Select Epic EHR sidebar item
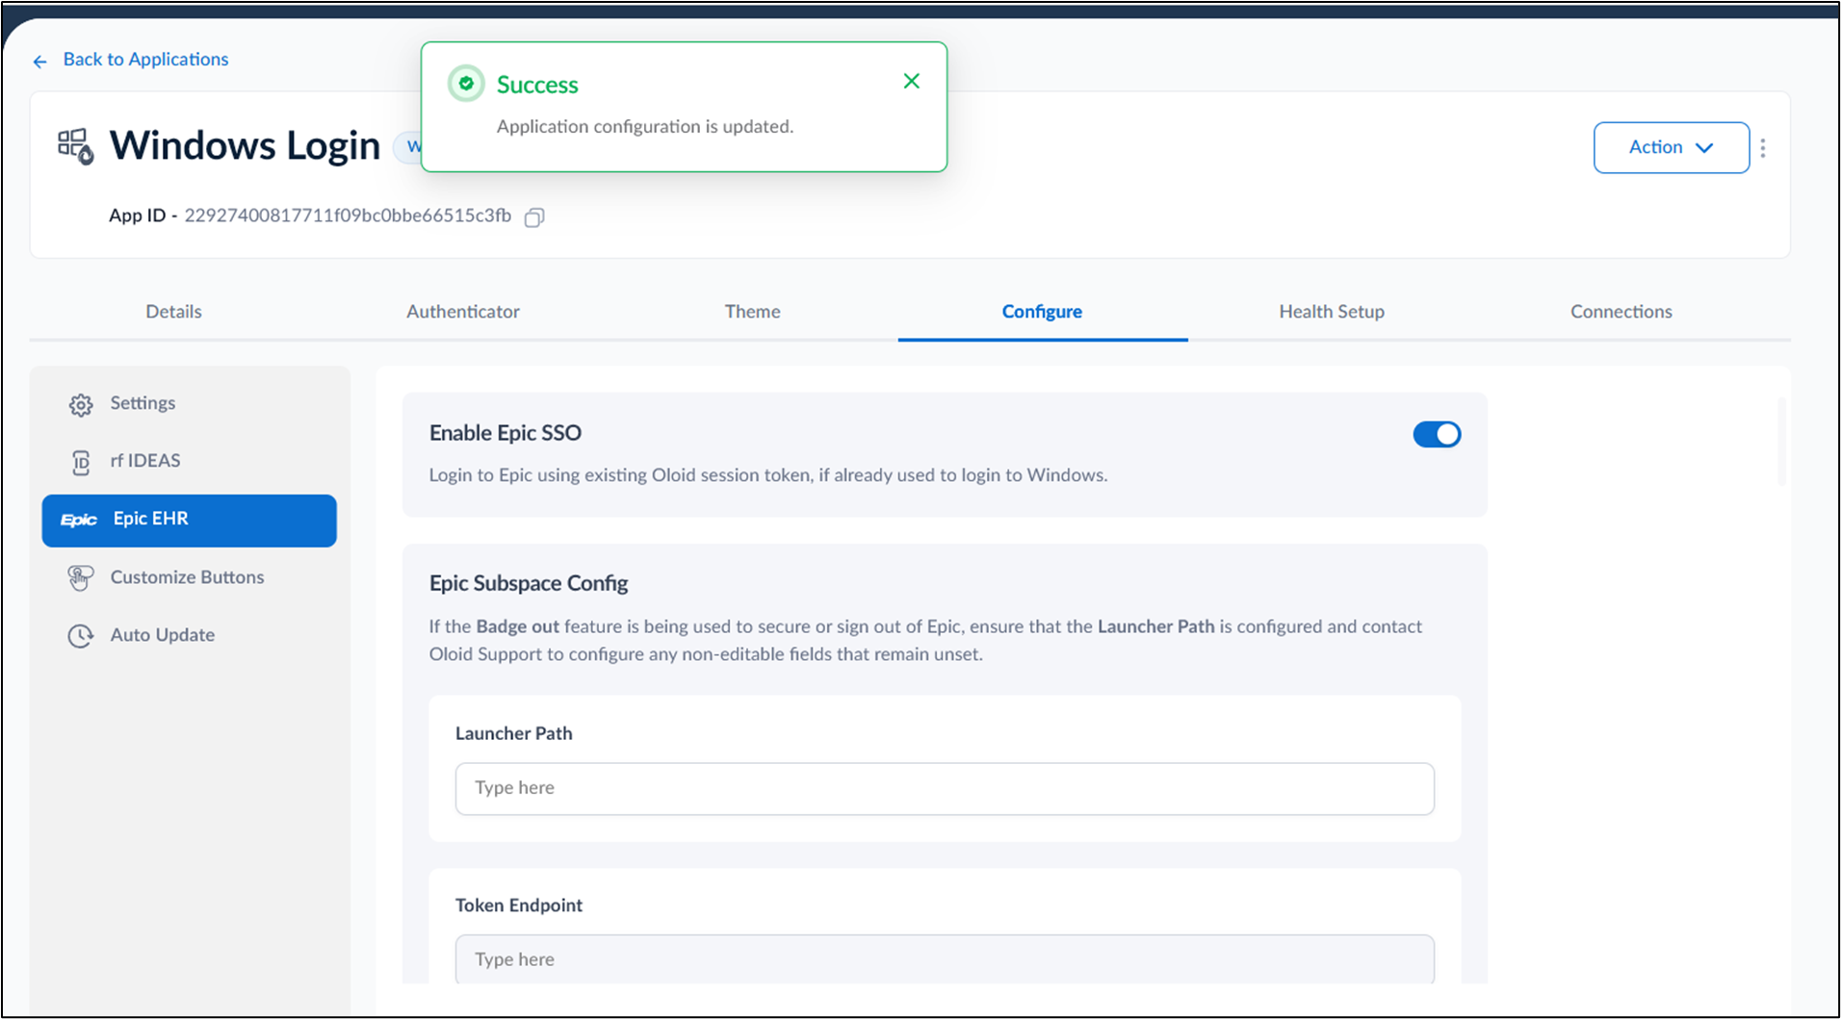The height and width of the screenshot is (1019, 1841). pyautogui.click(x=189, y=521)
